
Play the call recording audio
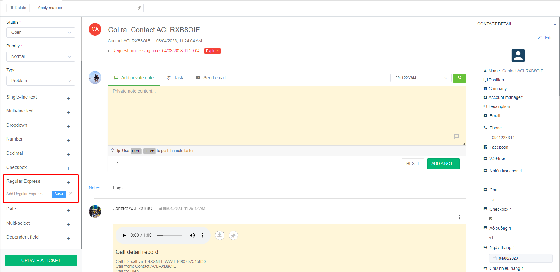tap(124, 235)
